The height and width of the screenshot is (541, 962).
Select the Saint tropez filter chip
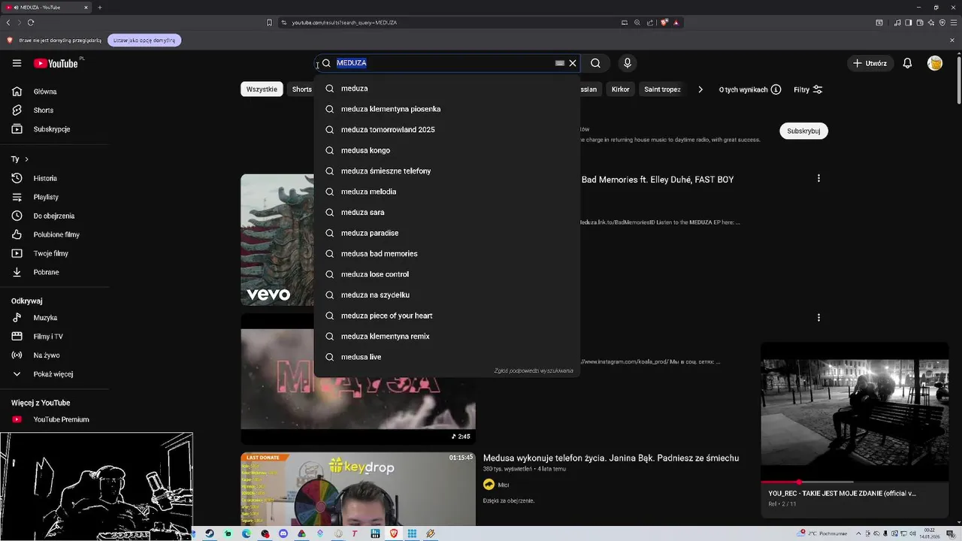click(x=662, y=89)
